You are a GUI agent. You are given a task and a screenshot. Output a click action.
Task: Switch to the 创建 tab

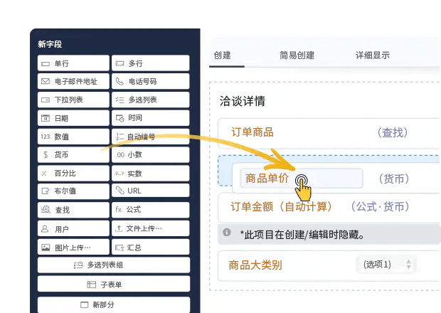click(x=222, y=55)
